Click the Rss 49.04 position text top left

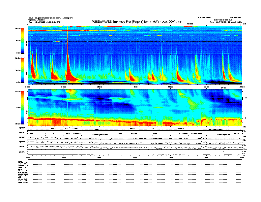coord(45,22)
